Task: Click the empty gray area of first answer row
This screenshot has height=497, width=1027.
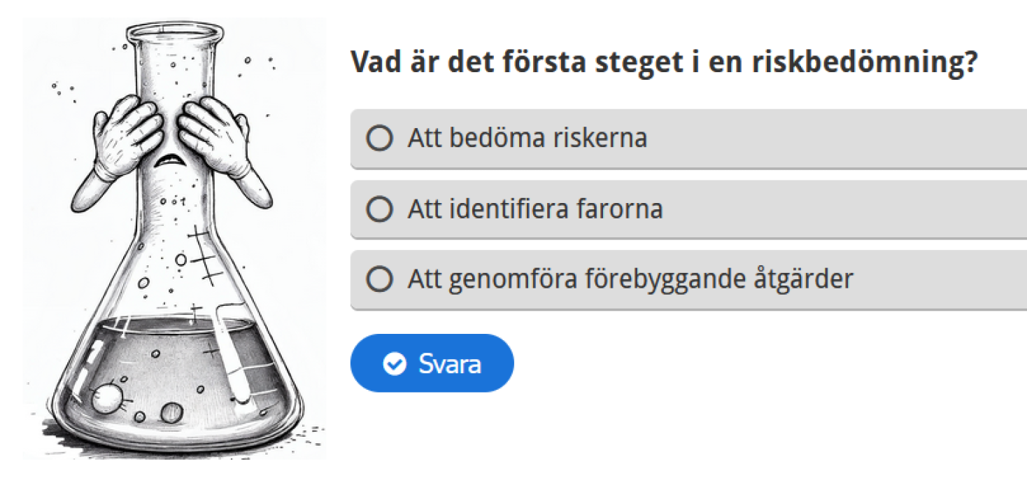Action: tap(840, 138)
